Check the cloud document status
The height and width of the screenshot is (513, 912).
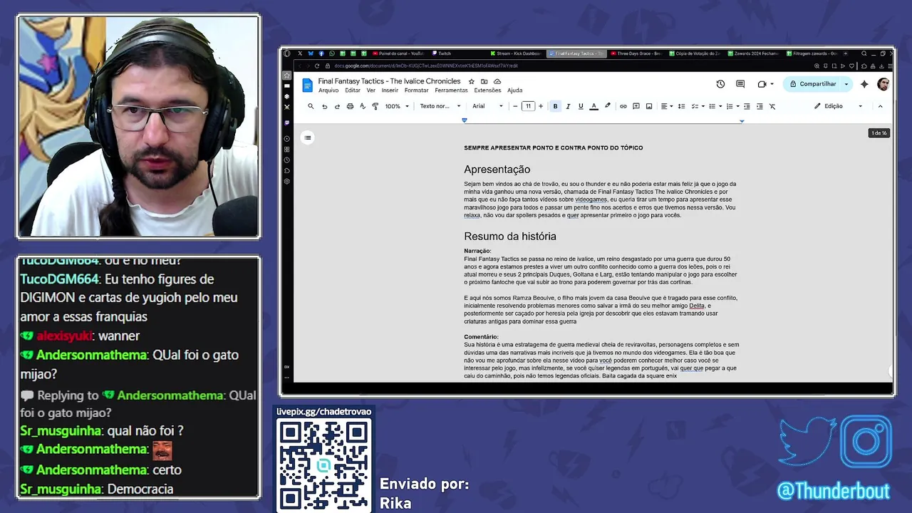pyautogui.click(x=497, y=81)
